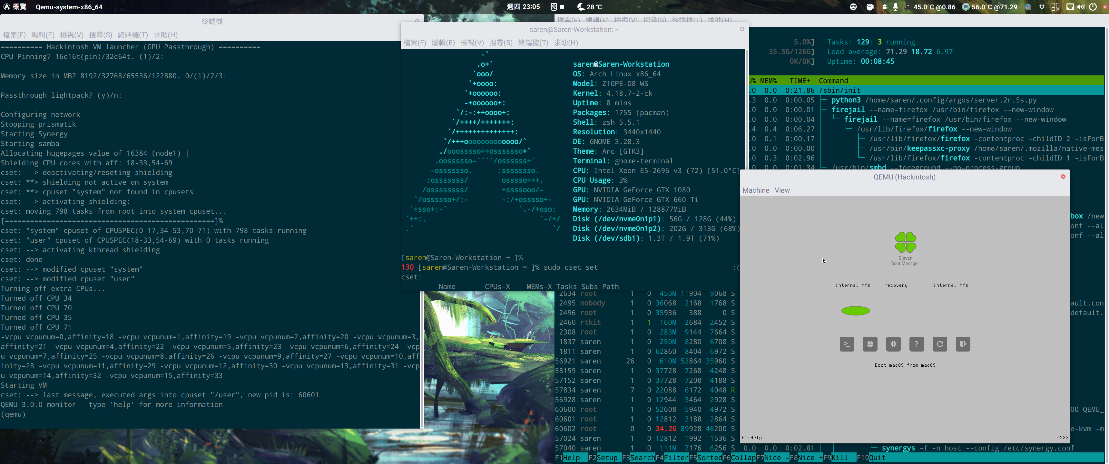The image size is (1109, 464).
Task: Open Clover Options gear icon
Action: 893,344
